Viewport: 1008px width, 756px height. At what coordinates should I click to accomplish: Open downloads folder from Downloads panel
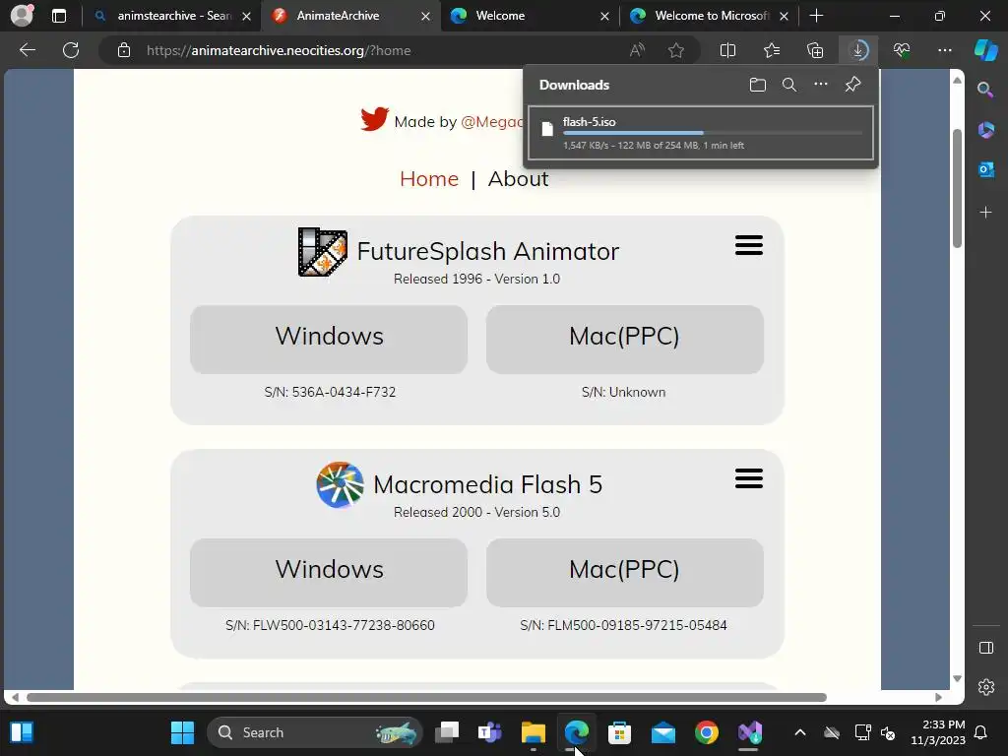click(758, 85)
